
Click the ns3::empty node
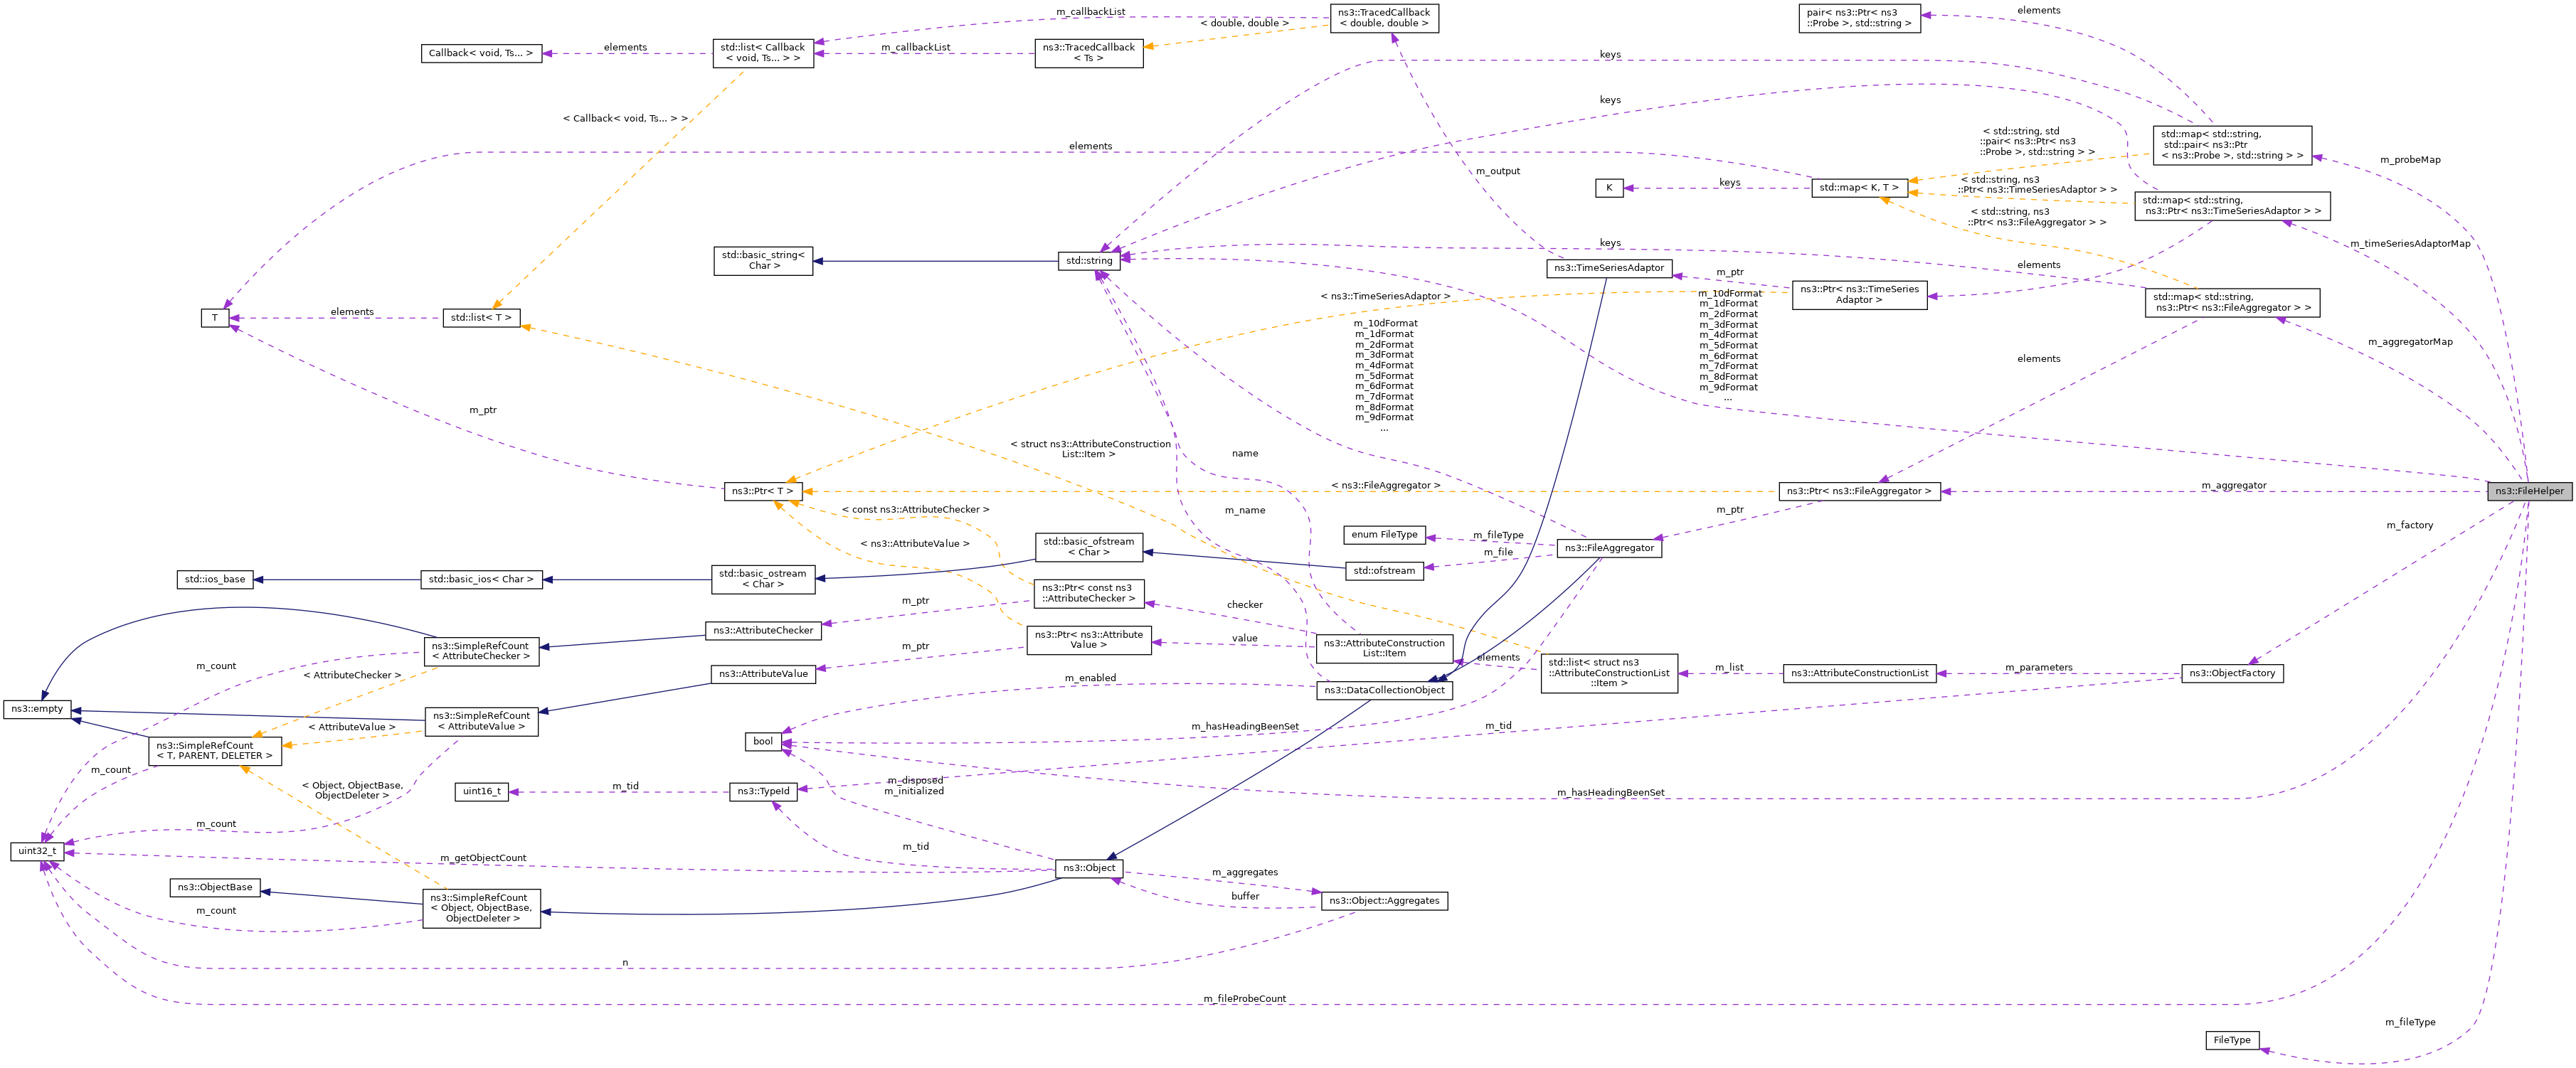(x=37, y=710)
